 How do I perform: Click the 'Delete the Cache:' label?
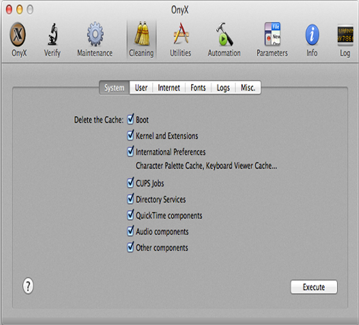pos(99,120)
